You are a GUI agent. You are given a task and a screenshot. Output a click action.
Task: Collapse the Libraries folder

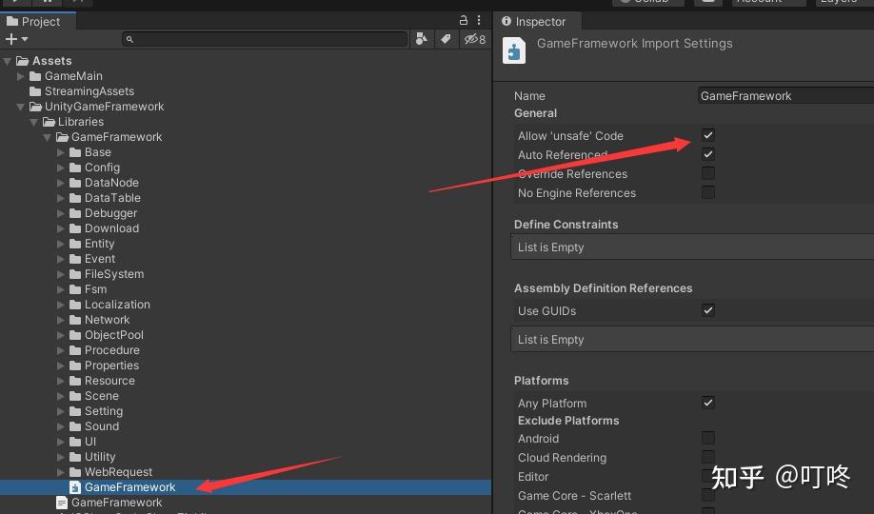(x=34, y=122)
